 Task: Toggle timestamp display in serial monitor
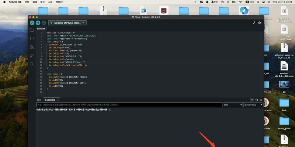pyautogui.click(x=257, y=100)
